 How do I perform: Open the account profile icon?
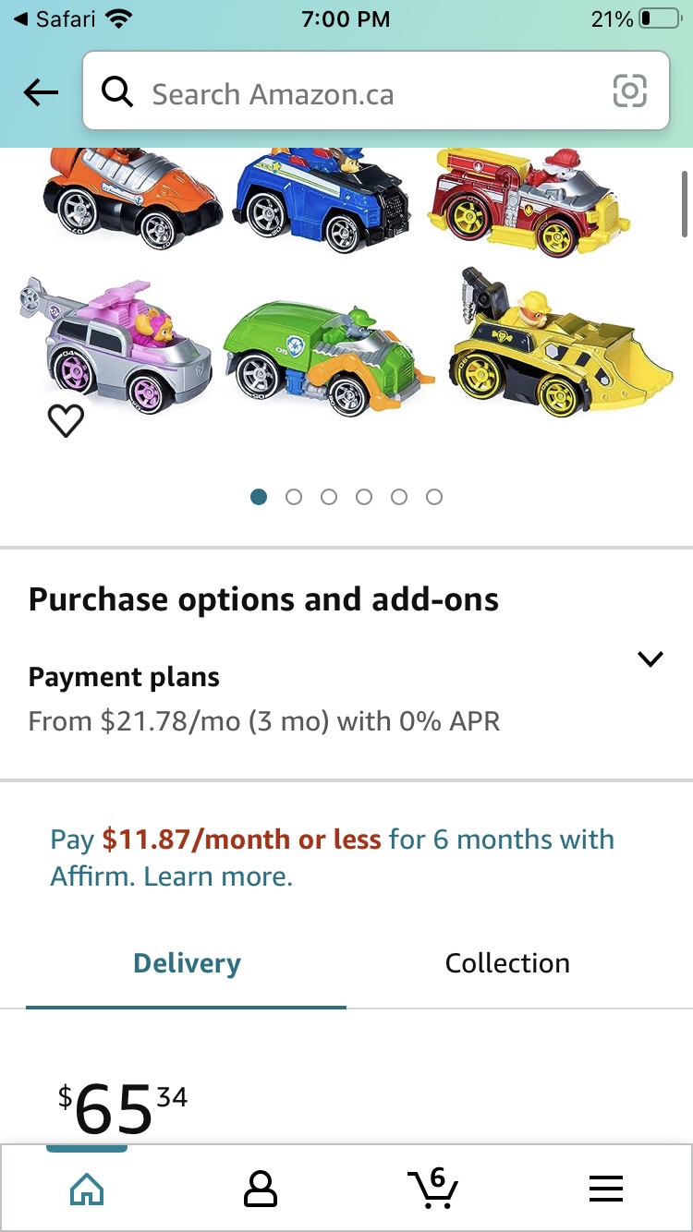(x=260, y=1190)
